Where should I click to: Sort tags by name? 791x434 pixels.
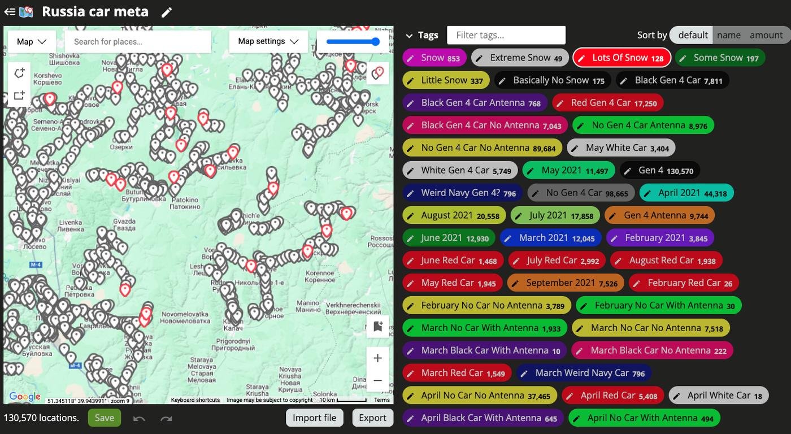pos(728,35)
